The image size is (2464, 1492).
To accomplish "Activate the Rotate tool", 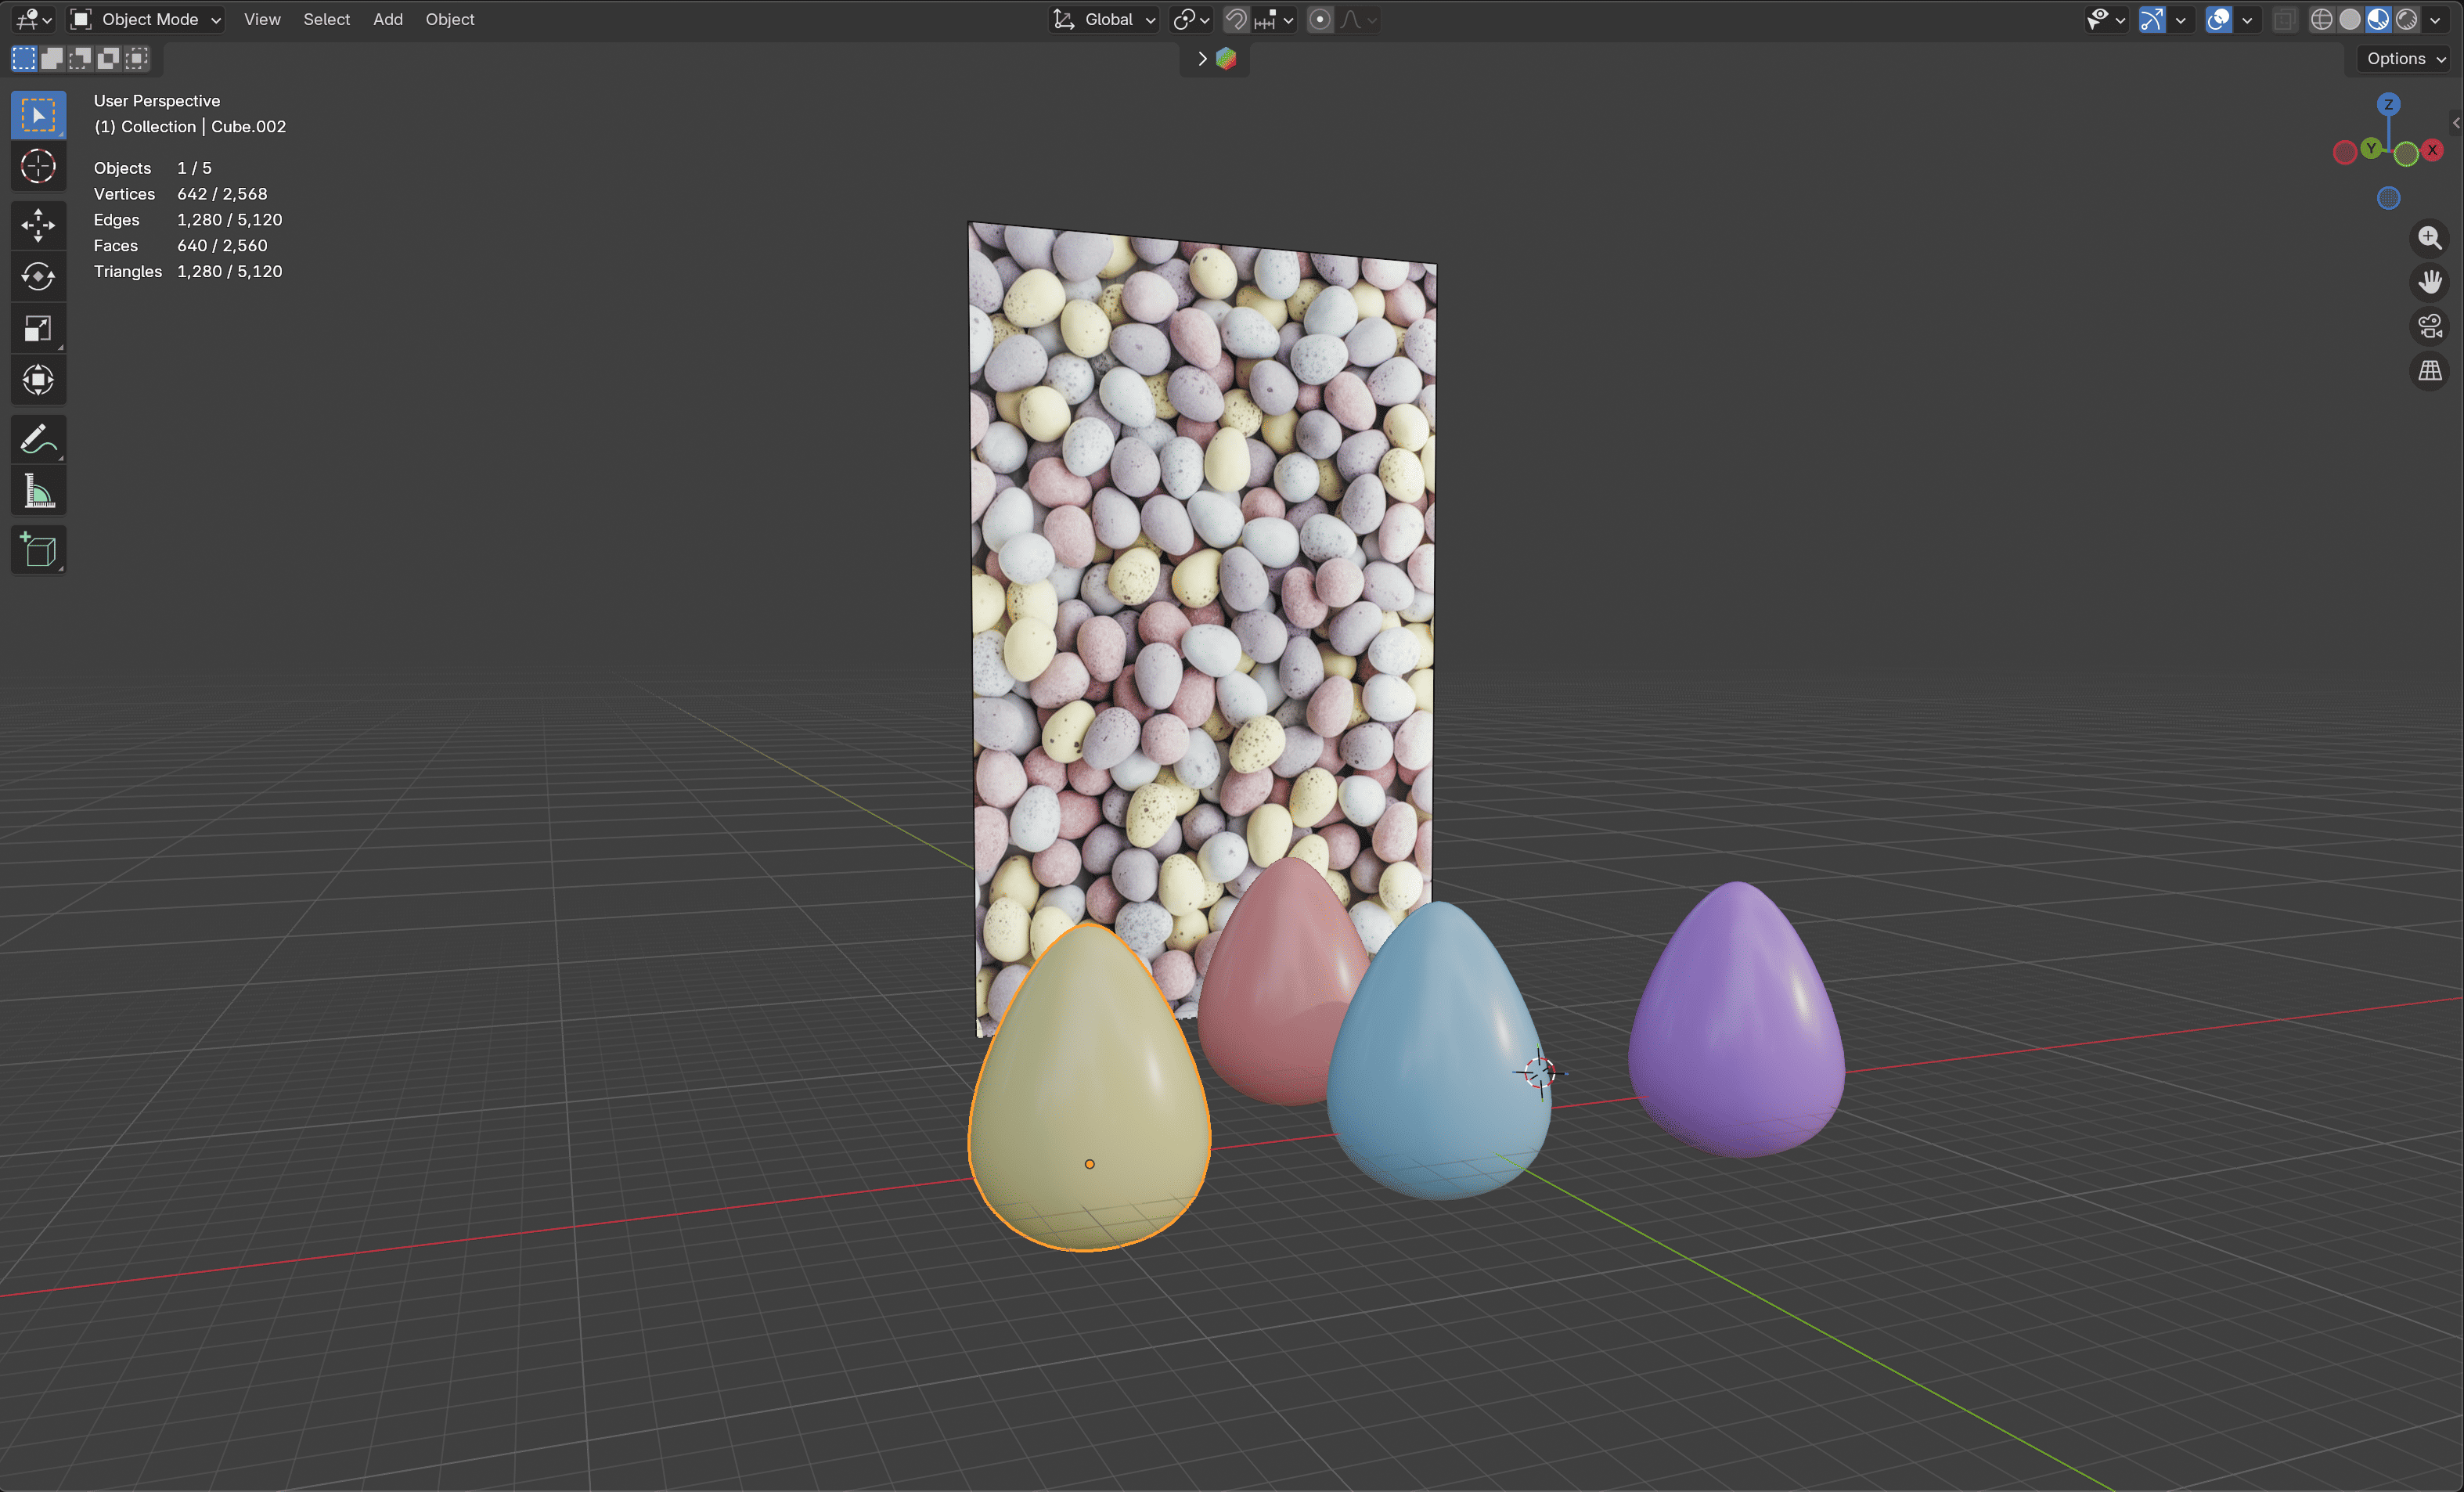I will (38, 277).
